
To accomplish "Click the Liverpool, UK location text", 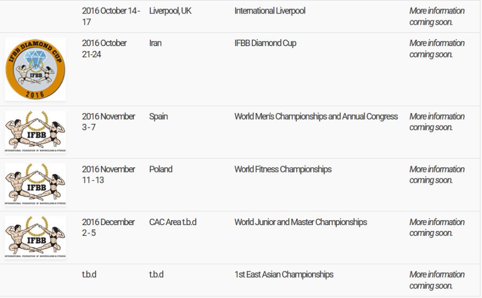I will (x=170, y=11).
